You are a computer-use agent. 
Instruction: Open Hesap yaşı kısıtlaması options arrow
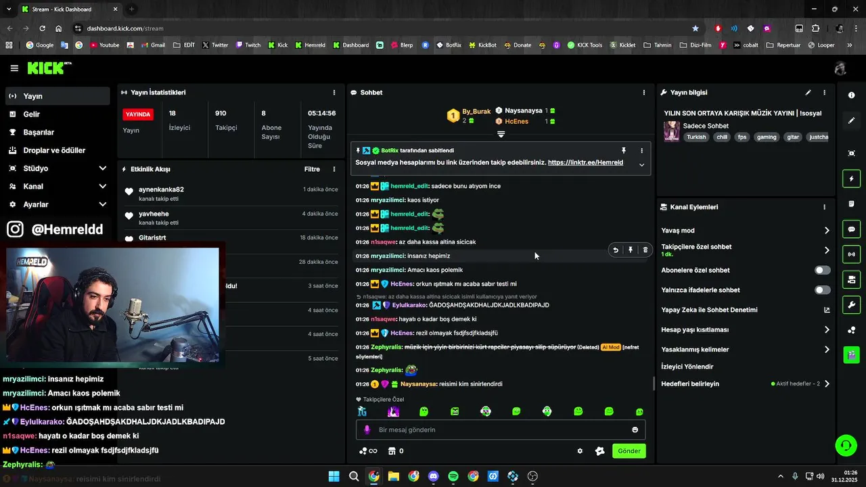pos(827,330)
